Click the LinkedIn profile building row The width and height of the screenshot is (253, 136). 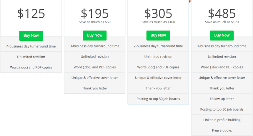click(222, 120)
